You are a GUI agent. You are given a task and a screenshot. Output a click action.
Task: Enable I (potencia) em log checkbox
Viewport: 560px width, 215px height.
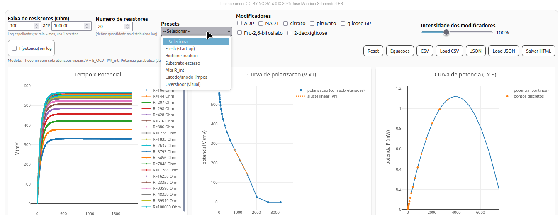click(15, 49)
